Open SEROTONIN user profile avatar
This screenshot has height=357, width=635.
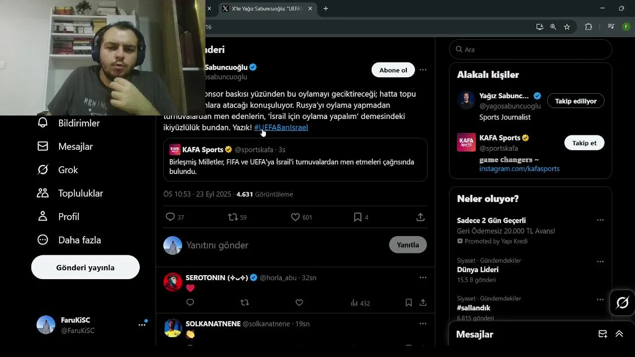pos(173,282)
